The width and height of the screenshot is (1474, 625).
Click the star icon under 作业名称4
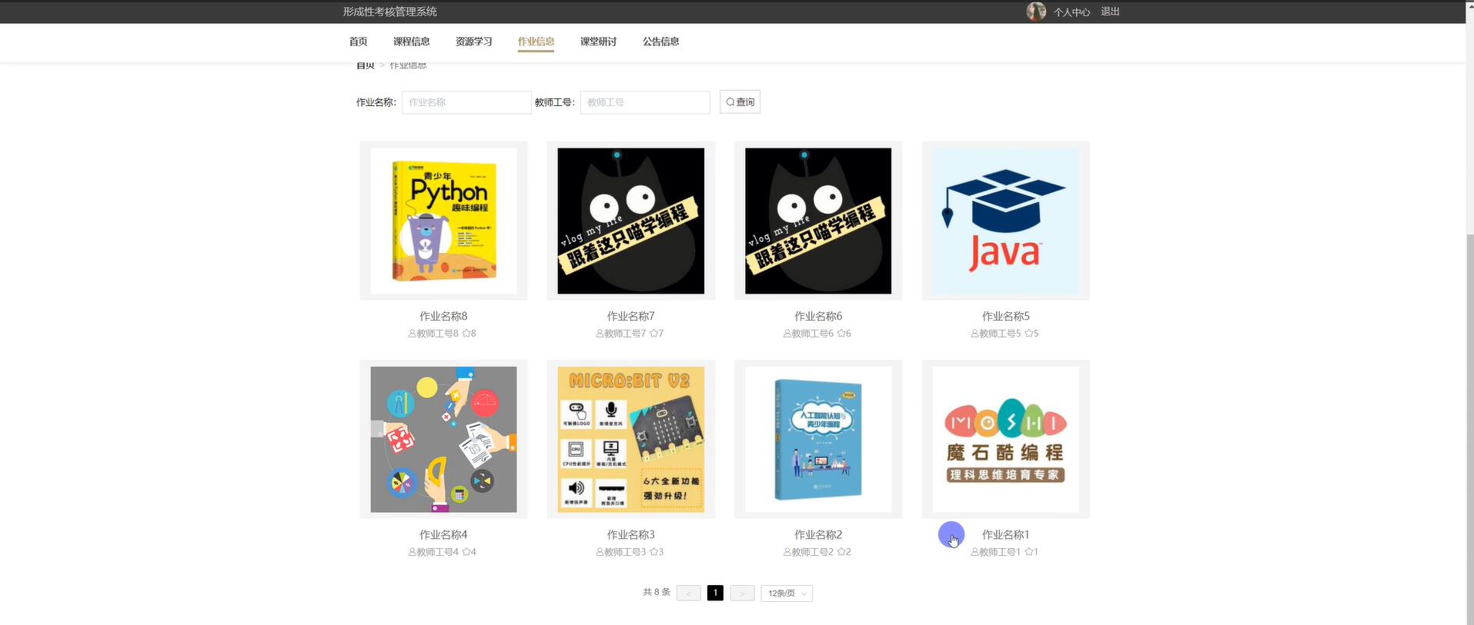coord(466,552)
